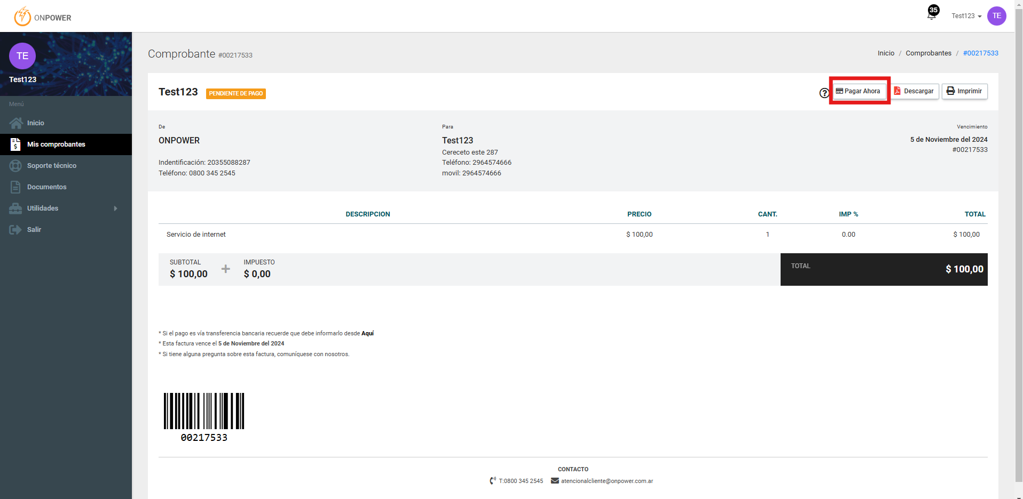1023x499 pixels.
Task: Expand the Utilidades submenu arrow
Action: coord(115,208)
